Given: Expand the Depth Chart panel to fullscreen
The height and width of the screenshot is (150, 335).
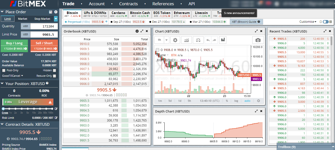Looking at the screenshot, I should [x=256, y=111].
